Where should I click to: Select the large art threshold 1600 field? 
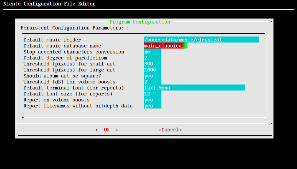pos(153,70)
